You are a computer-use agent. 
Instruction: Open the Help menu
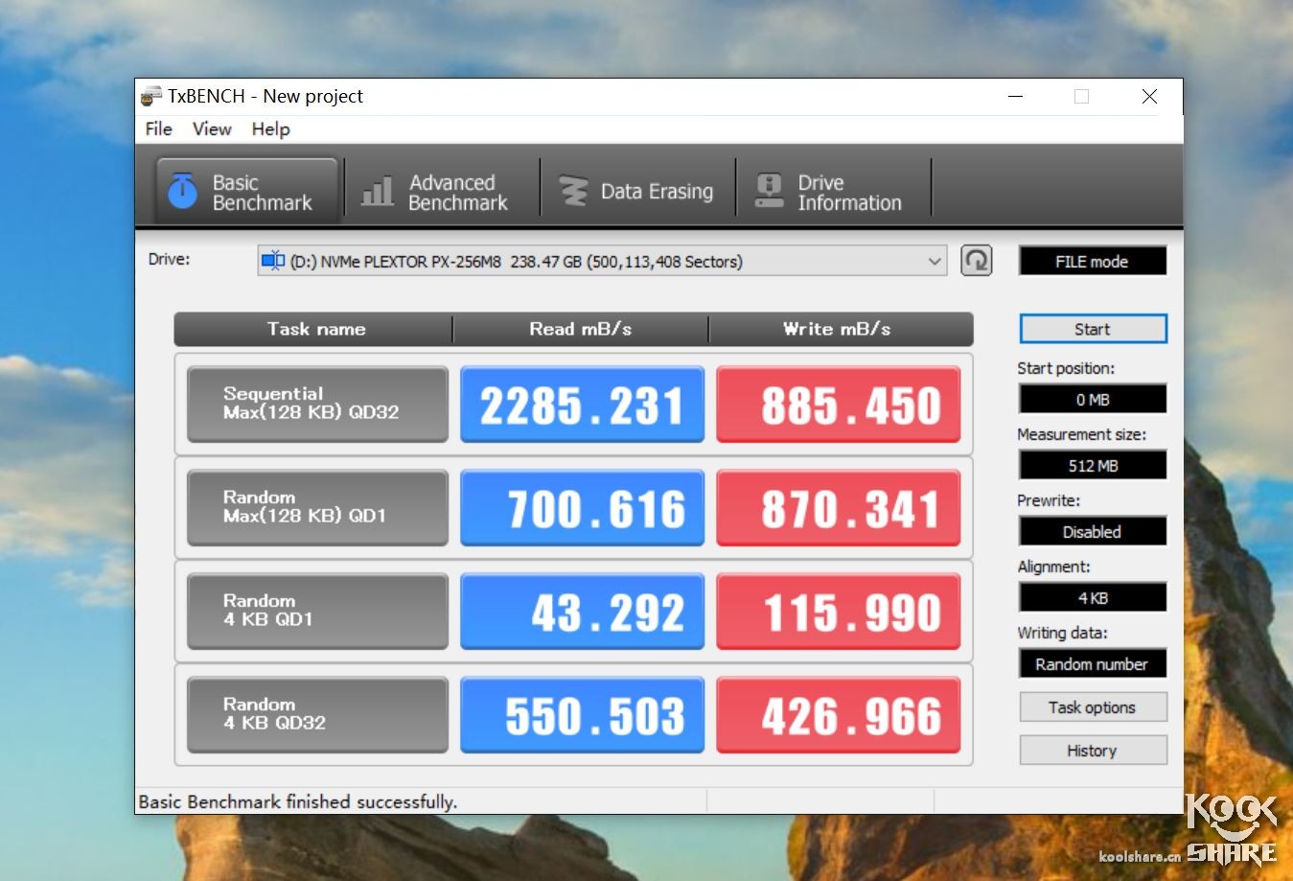tap(270, 128)
